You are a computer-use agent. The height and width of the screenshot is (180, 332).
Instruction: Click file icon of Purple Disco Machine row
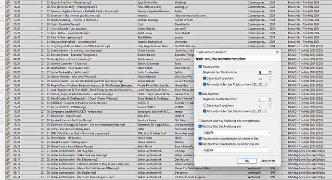(x=8, y=85)
